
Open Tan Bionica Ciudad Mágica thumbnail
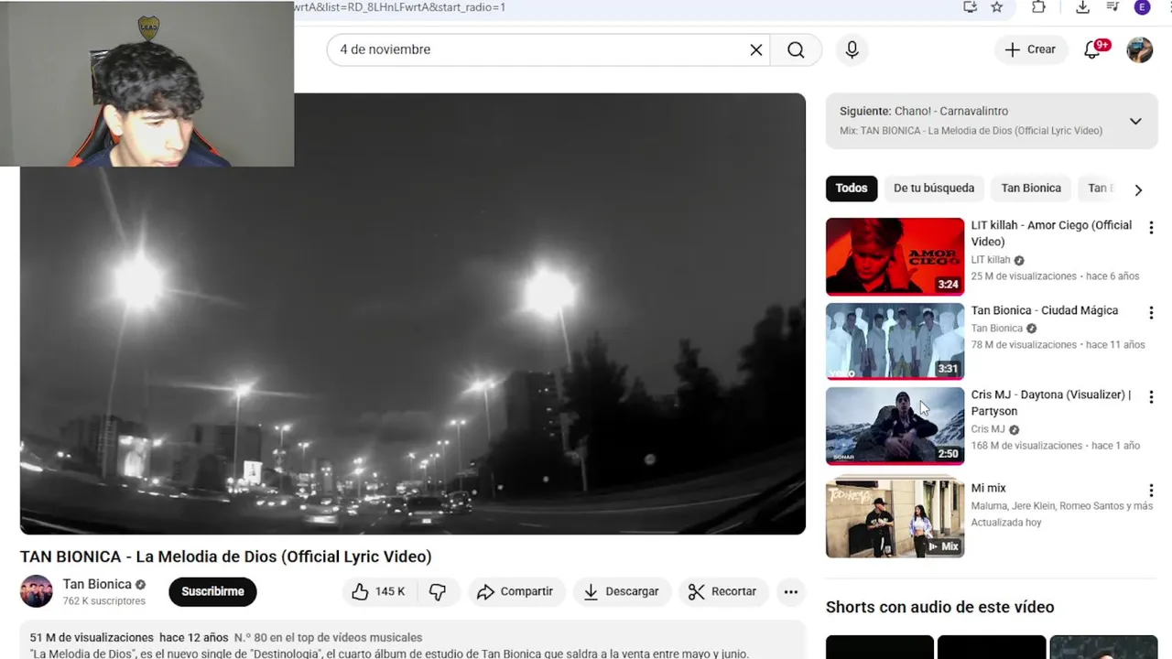[x=895, y=341]
